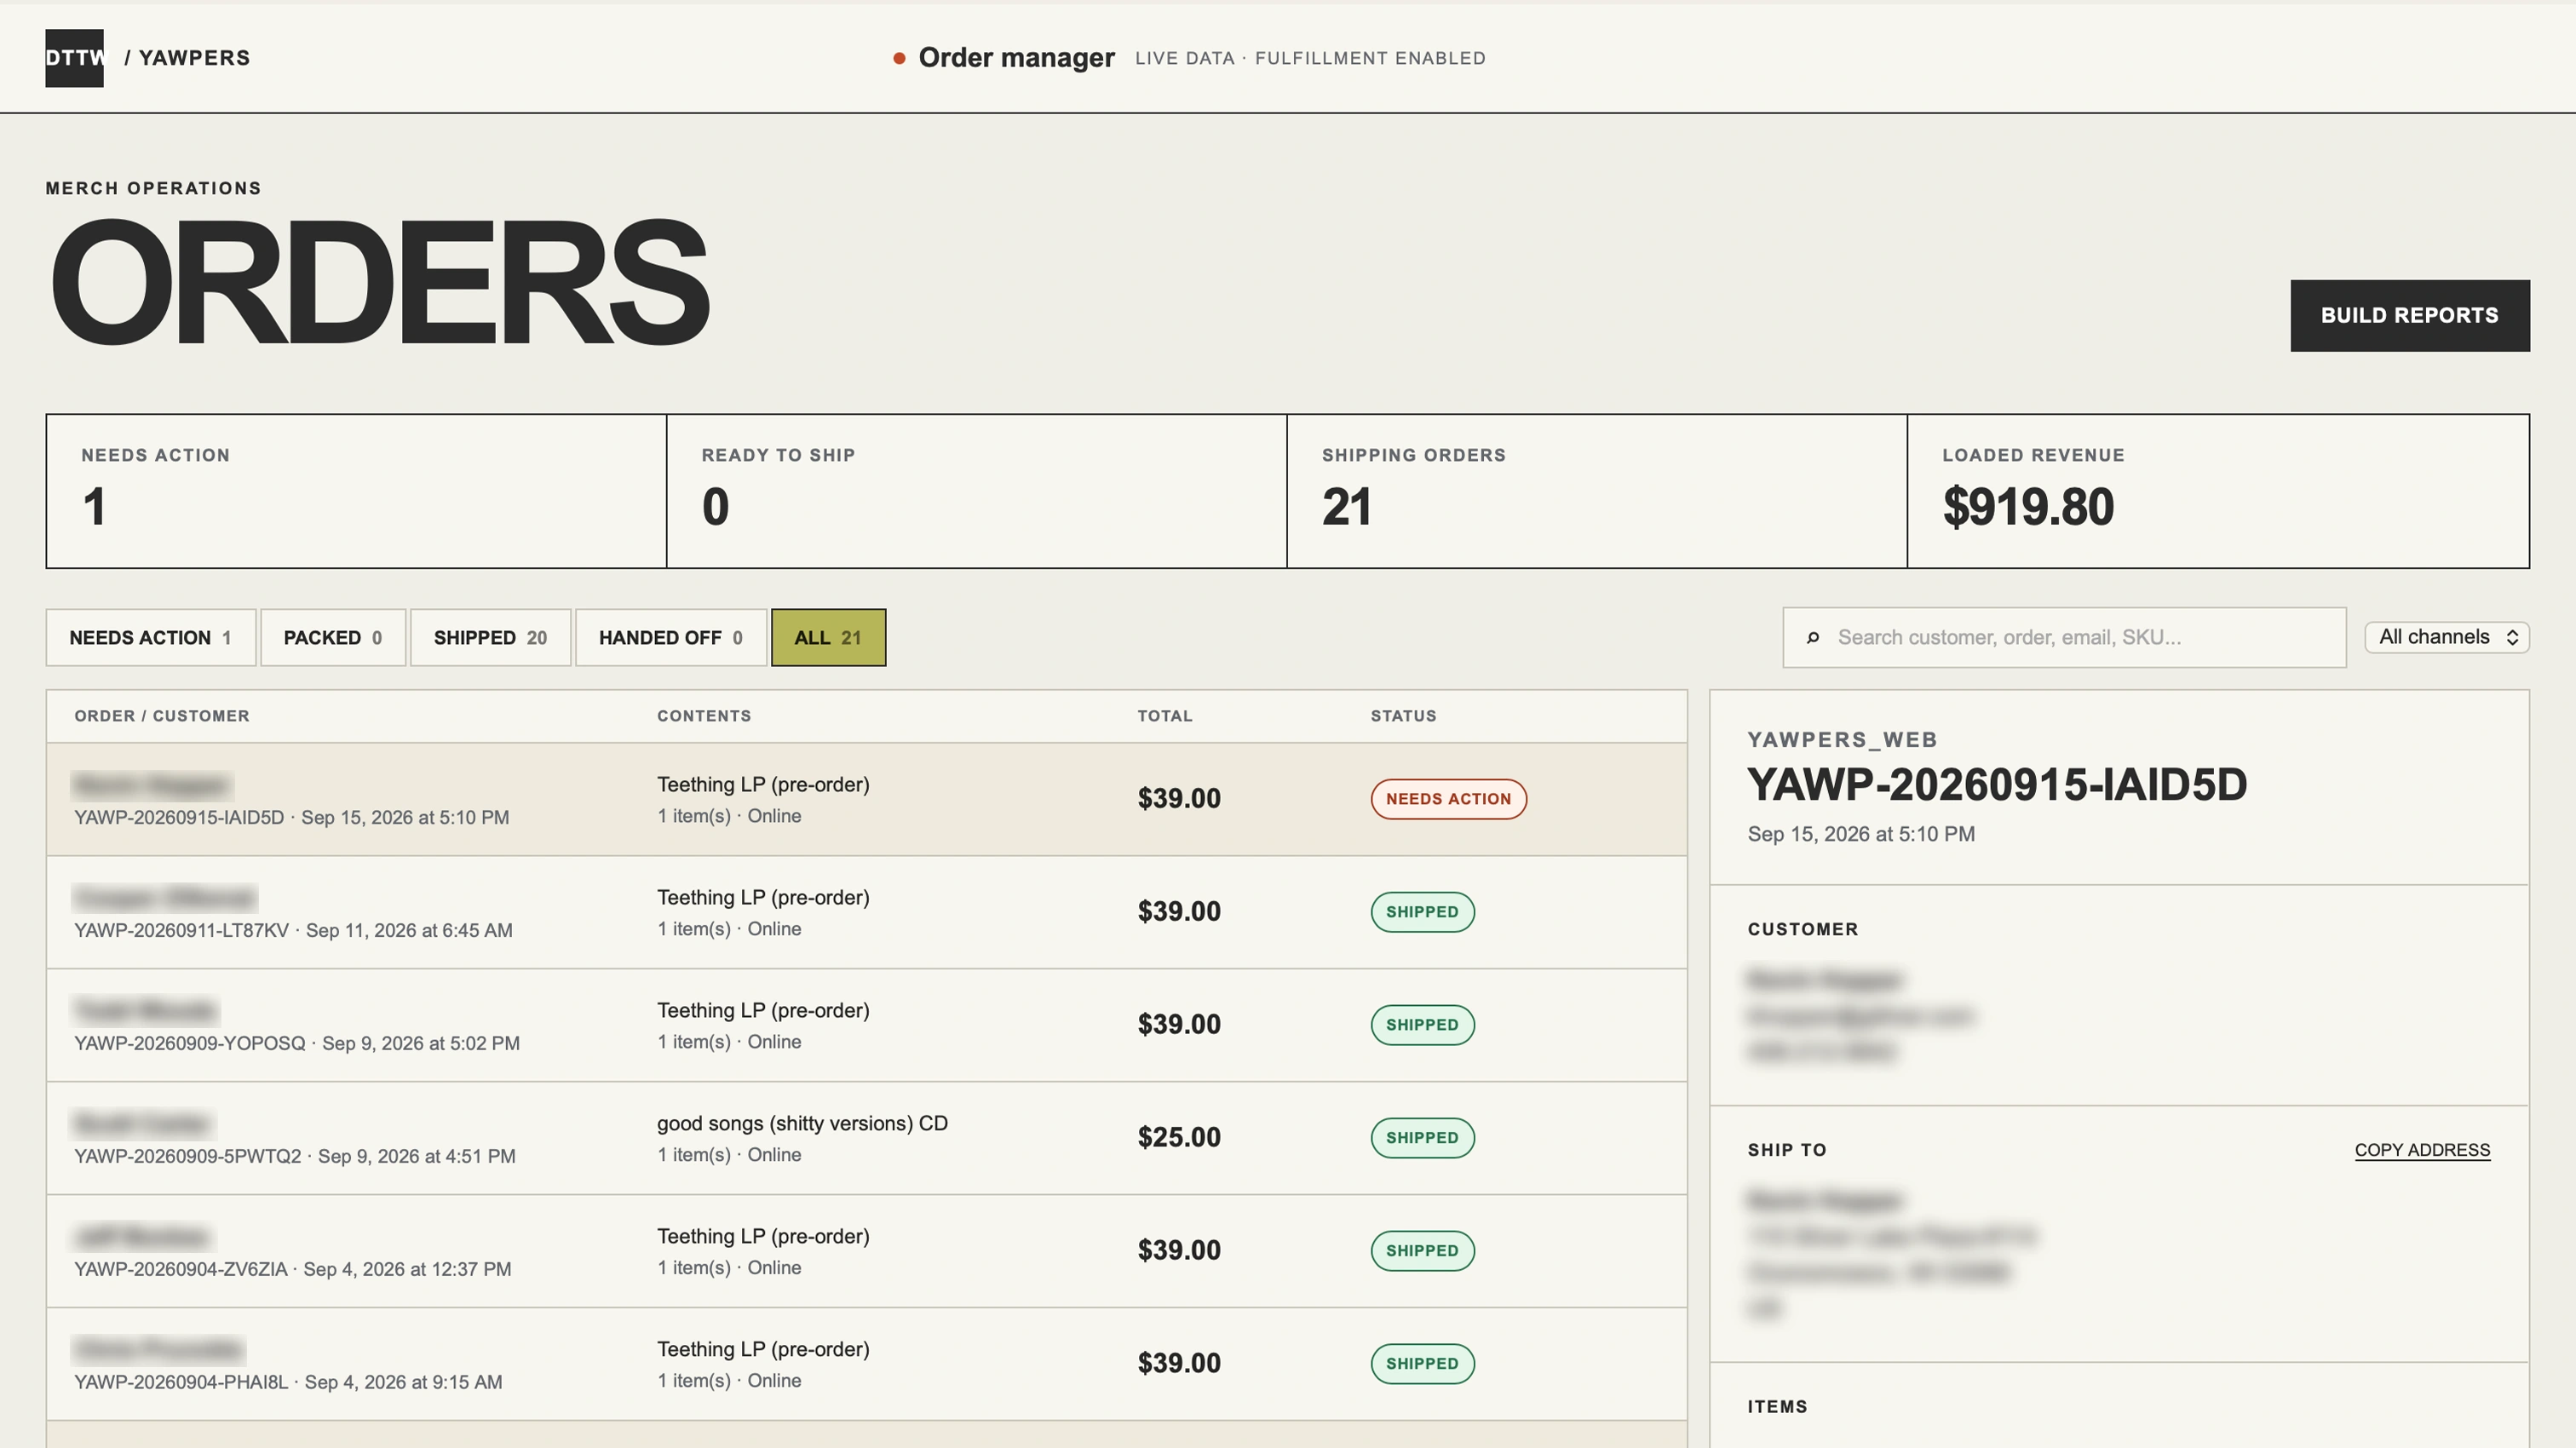This screenshot has height=1448, width=2576.
Task: Click the Ready to Ship summary card
Action: 977,491
